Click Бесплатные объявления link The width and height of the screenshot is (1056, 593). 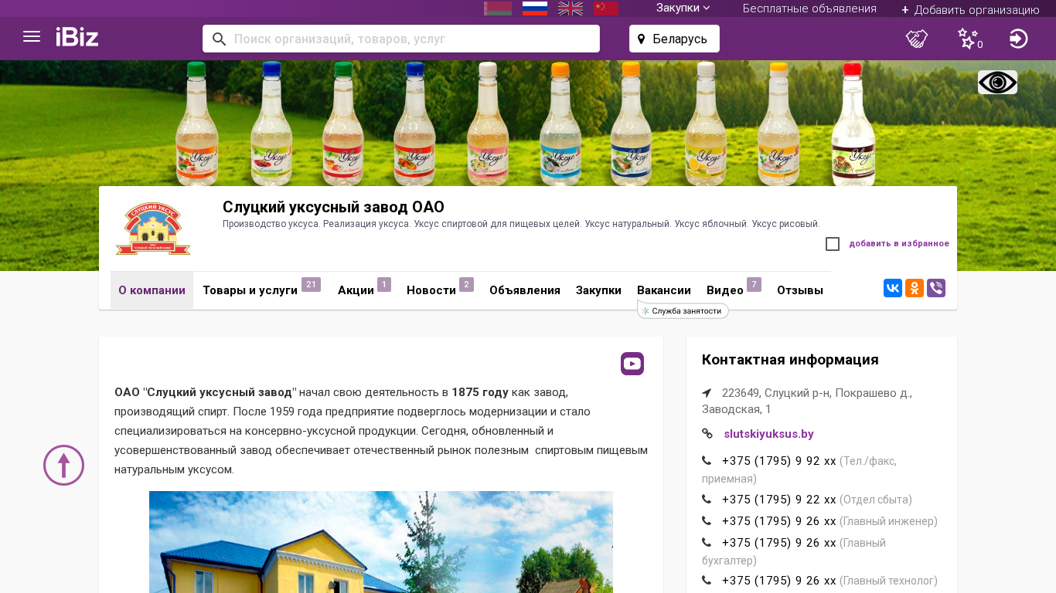809,8
